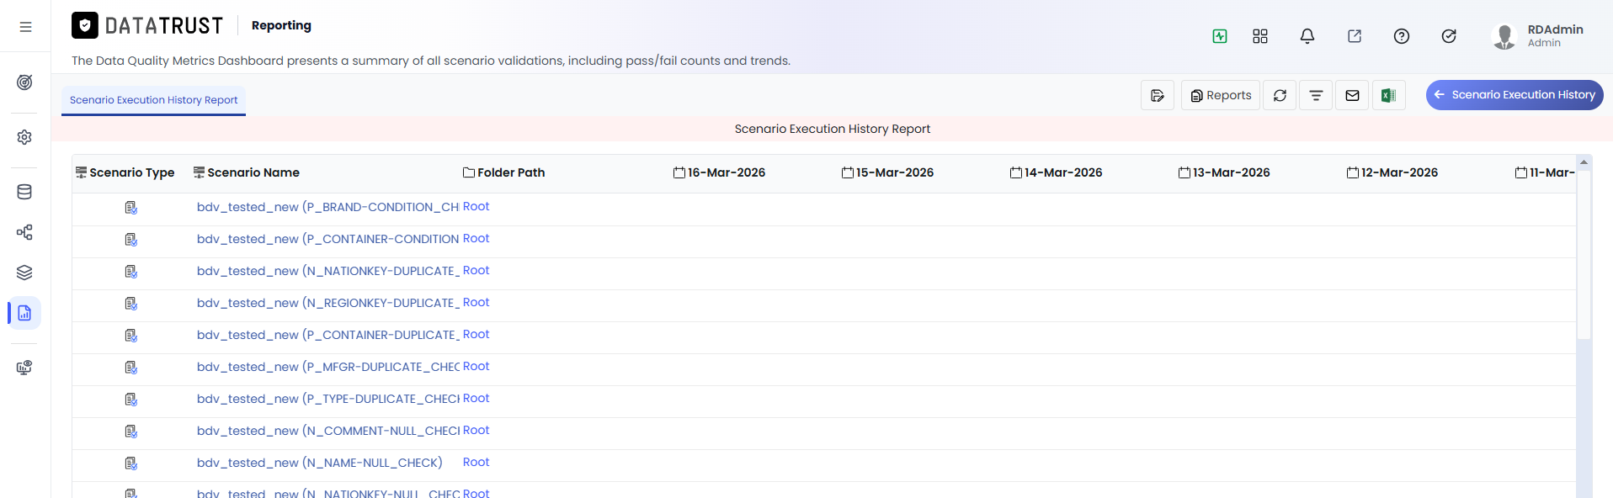The image size is (1613, 498).
Task: Click the green activity status icon
Action: (1220, 36)
